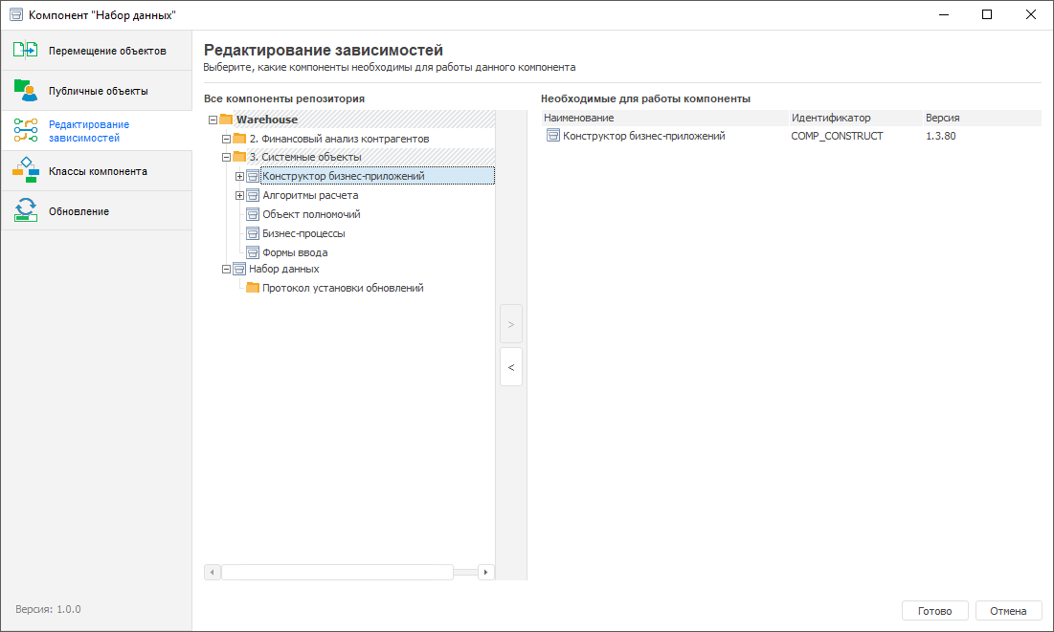Click the Объект полномочий component icon
Screen dimensions: 1054x632
tap(254, 215)
